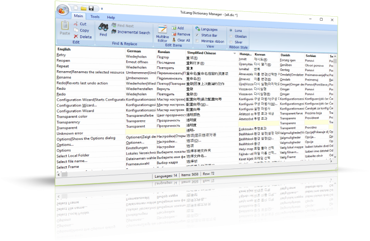Image resolution: width=370 pixels, height=241 pixels.
Task: Click the Serbian column header
Action: click(x=310, y=56)
